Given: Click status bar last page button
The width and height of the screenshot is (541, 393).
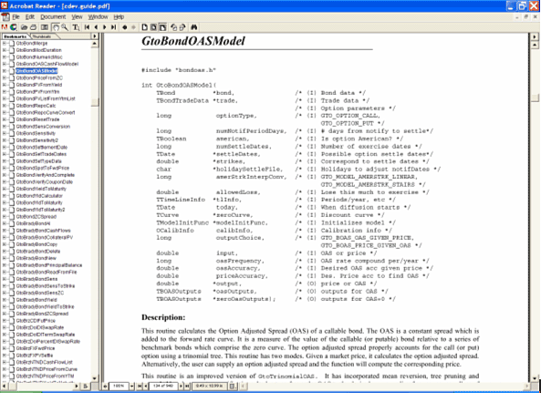Looking at the screenshot, I should click(187, 387).
